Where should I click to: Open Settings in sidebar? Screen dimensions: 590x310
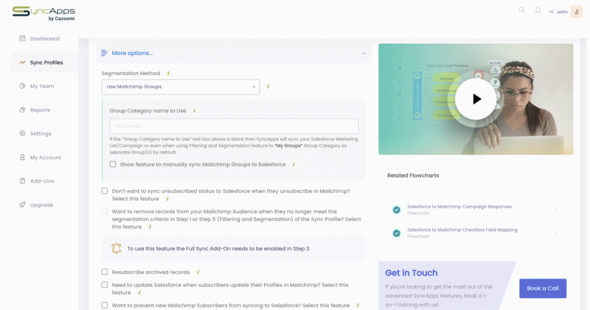[x=40, y=133]
